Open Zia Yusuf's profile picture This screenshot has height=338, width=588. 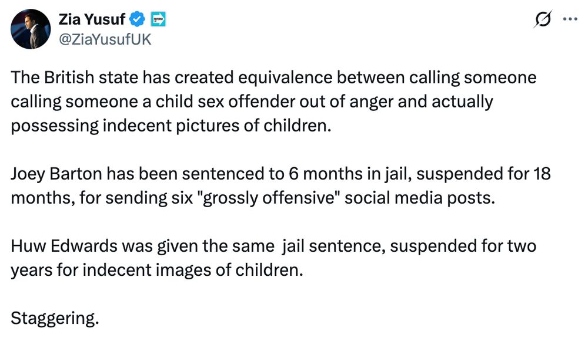point(31,29)
